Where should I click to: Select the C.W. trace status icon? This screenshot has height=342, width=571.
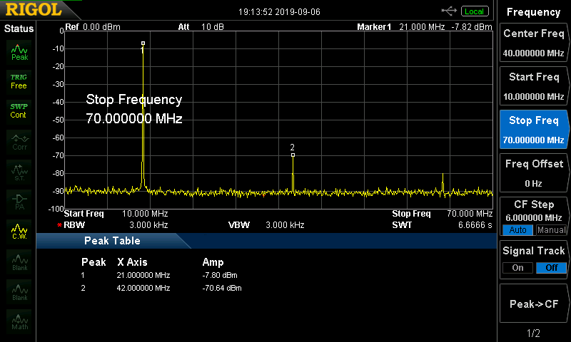tap(19, 230)
